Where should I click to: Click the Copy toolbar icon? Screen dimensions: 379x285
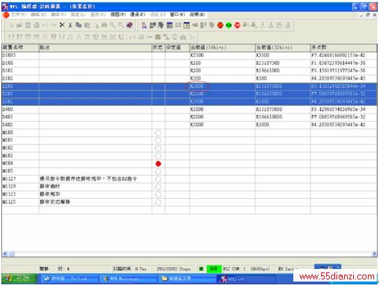[79, 25]
